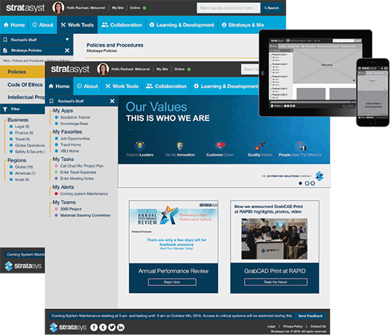Open the Privacy Policy footer link
Viewport: 390px width, 335px height.
293,326
